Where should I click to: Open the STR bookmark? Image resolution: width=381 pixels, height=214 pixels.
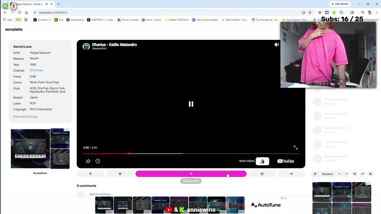tap(18, 20)
